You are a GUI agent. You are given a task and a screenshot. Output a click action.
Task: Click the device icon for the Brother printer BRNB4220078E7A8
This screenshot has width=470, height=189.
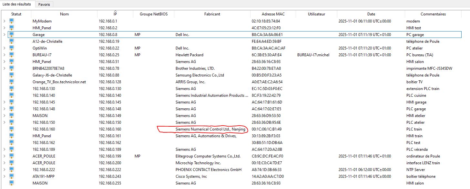(x=12, y=68)
